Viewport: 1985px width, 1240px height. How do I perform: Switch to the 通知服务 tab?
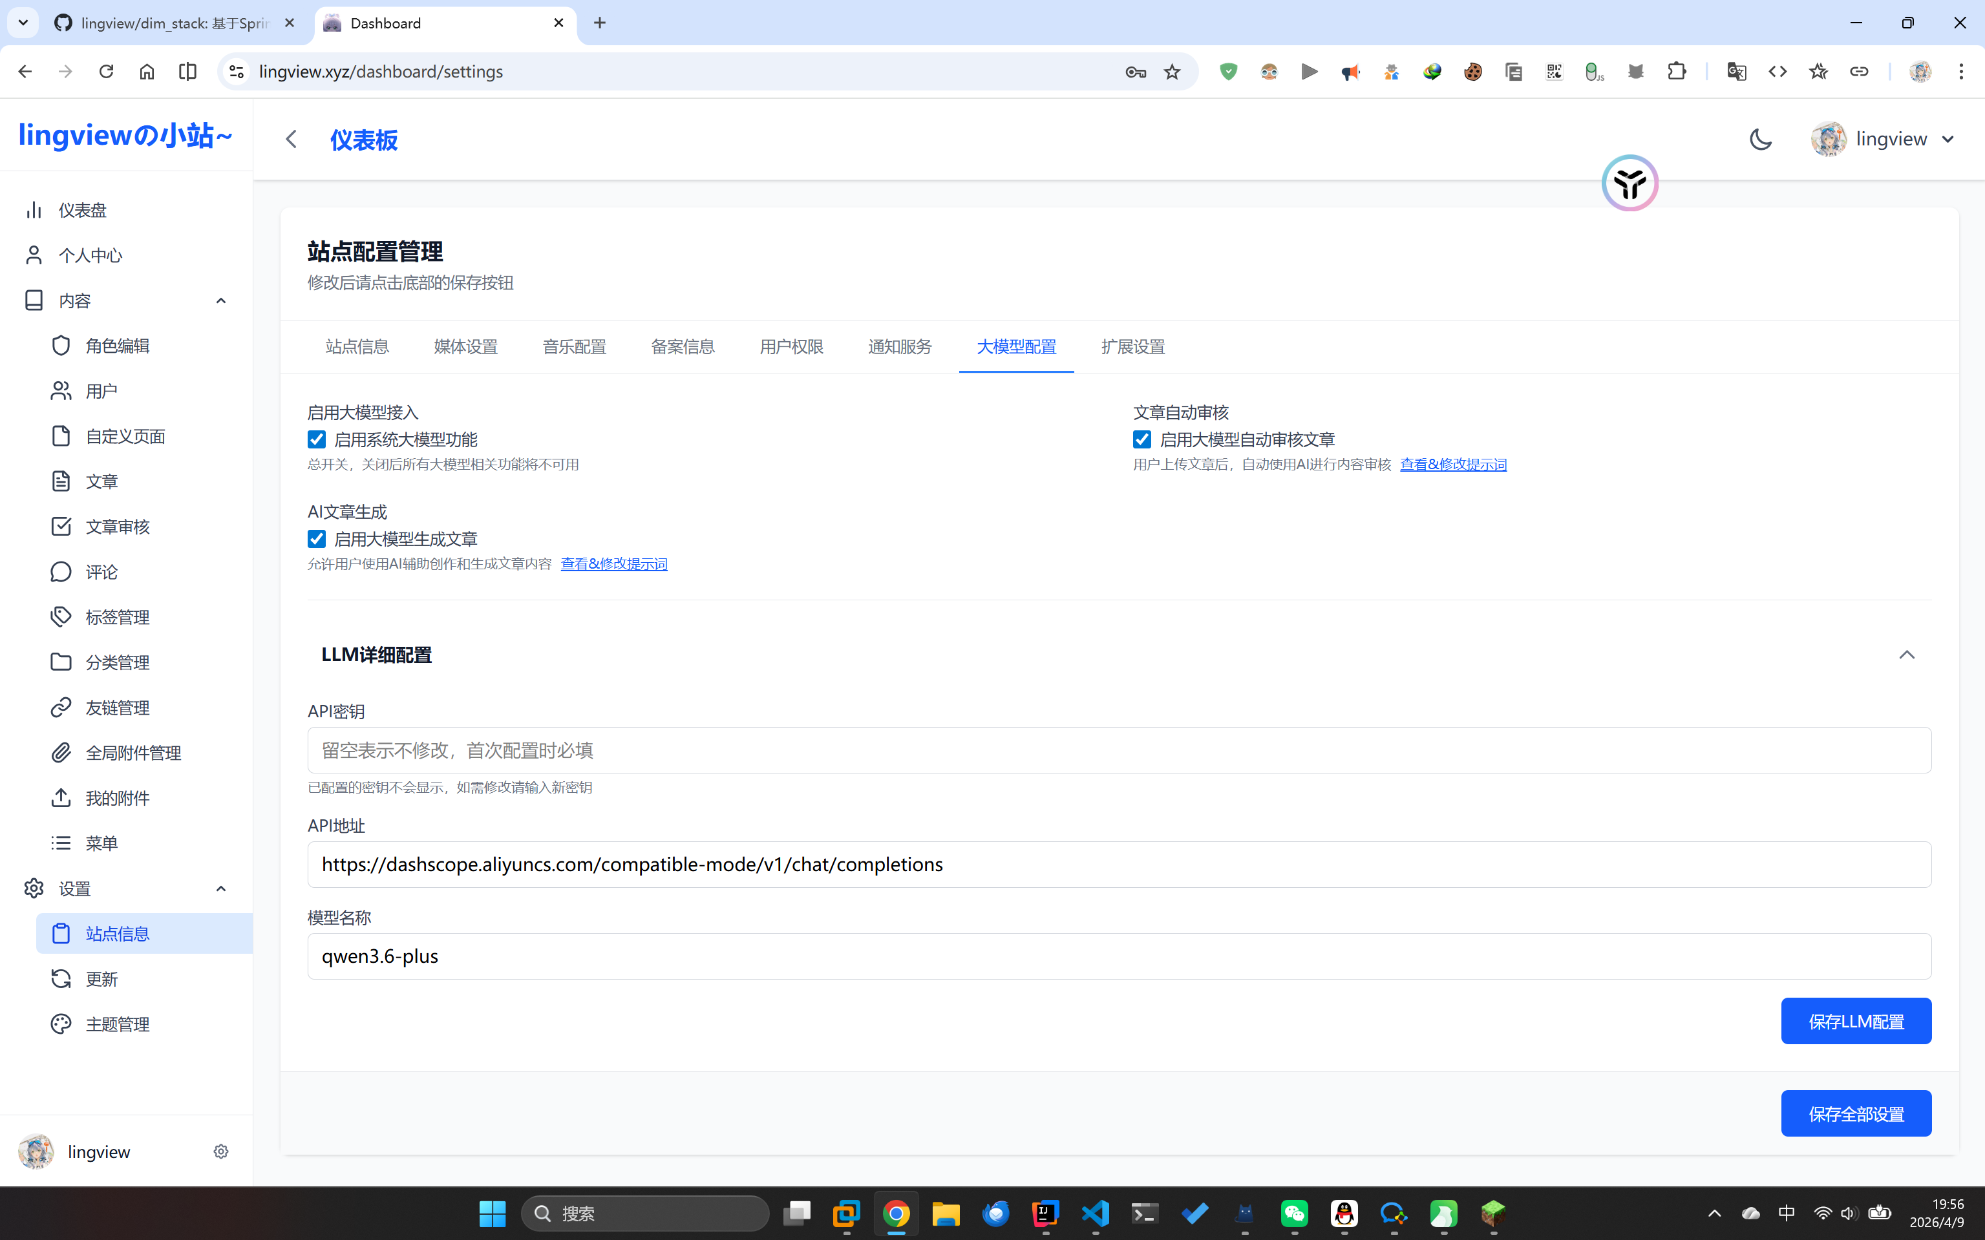click(x=900, y=347)
